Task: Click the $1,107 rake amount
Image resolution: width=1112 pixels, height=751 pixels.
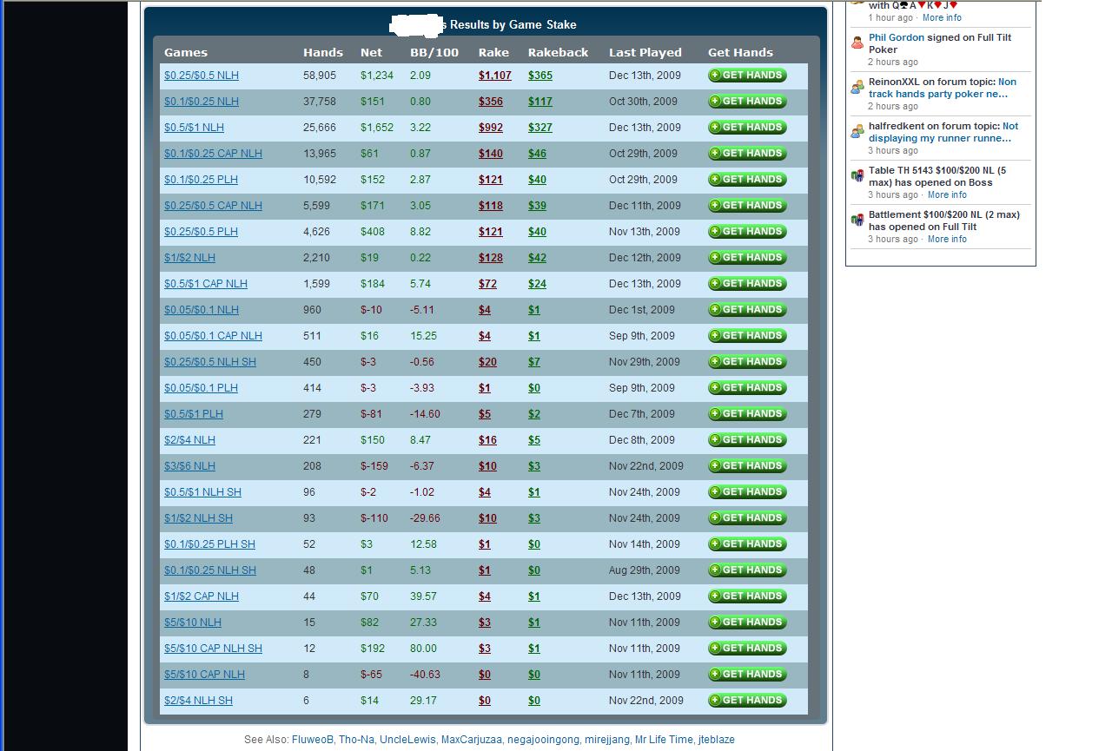Action: (x=494, y=76)
